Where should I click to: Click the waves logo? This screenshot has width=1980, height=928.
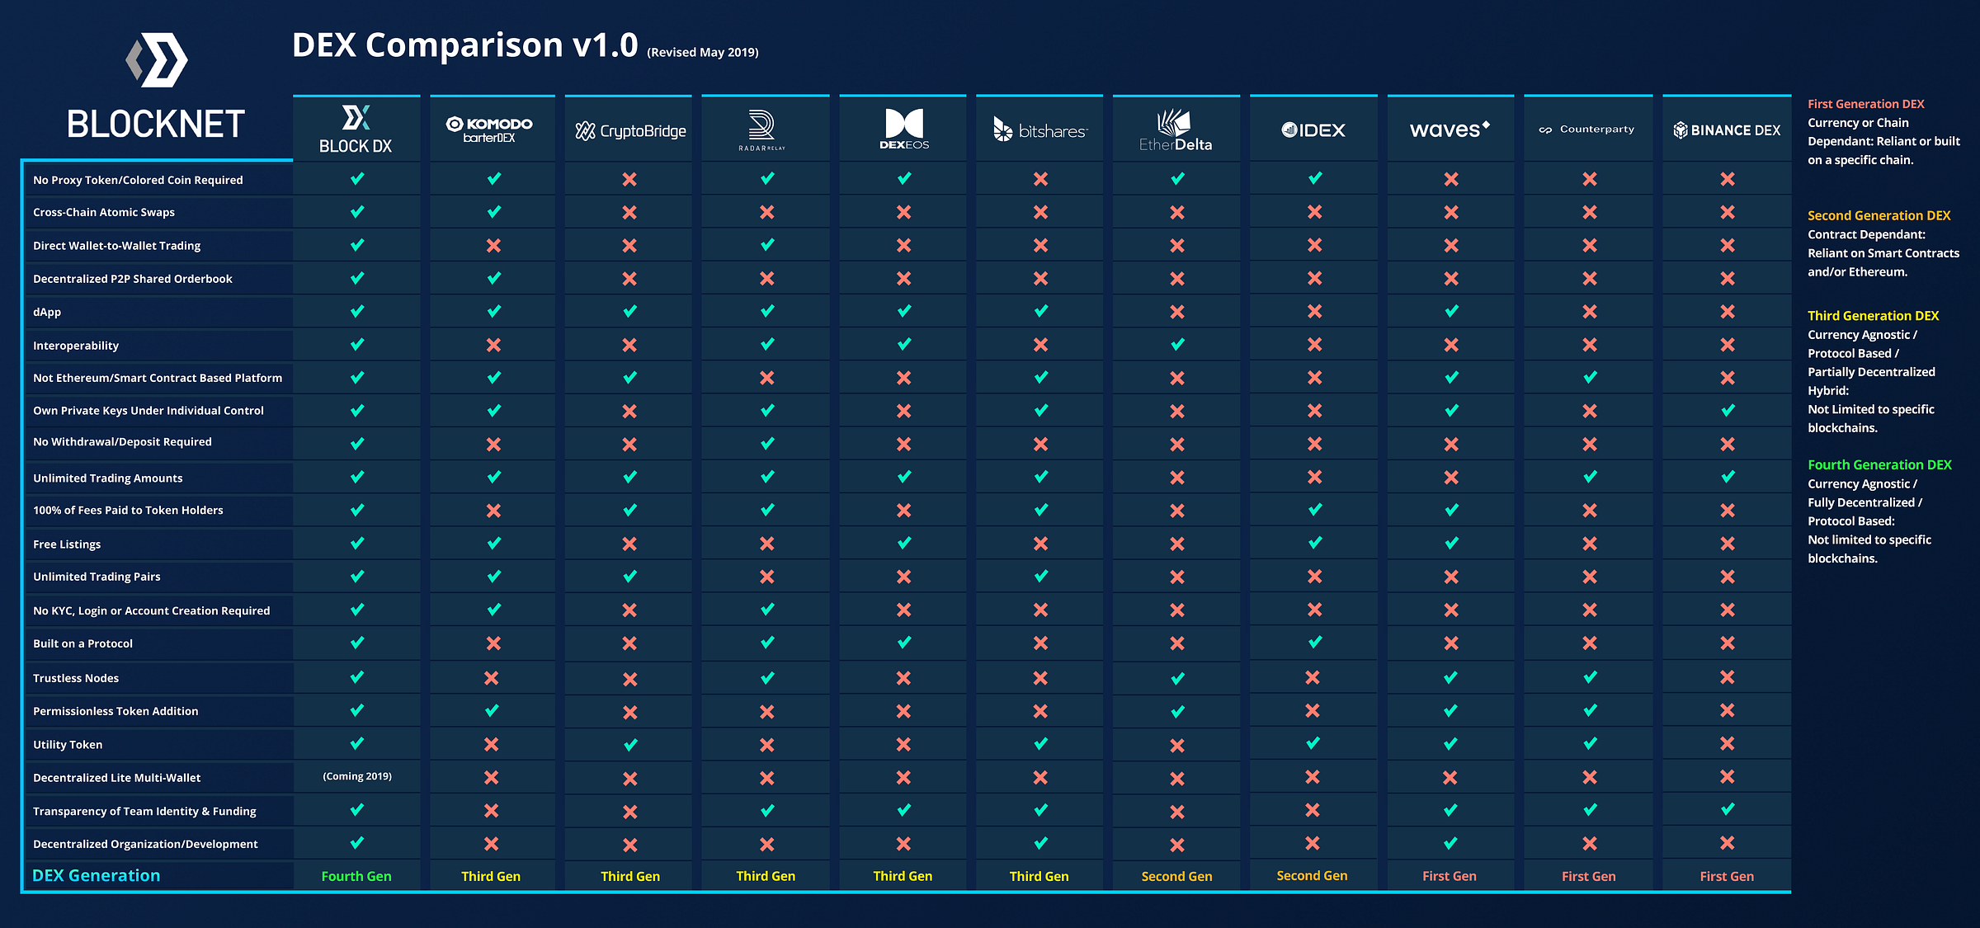1450,129
